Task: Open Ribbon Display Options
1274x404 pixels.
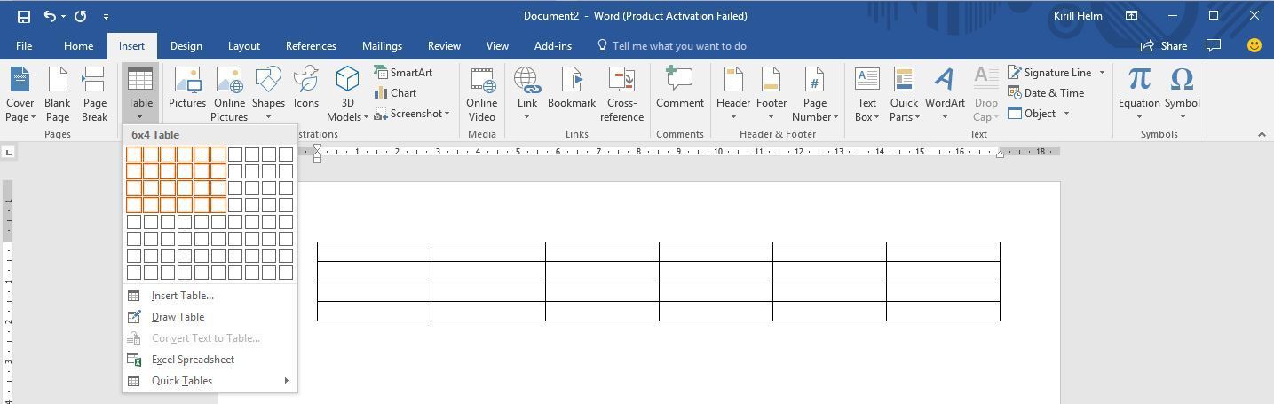Action: click(x=1132, y=16)
